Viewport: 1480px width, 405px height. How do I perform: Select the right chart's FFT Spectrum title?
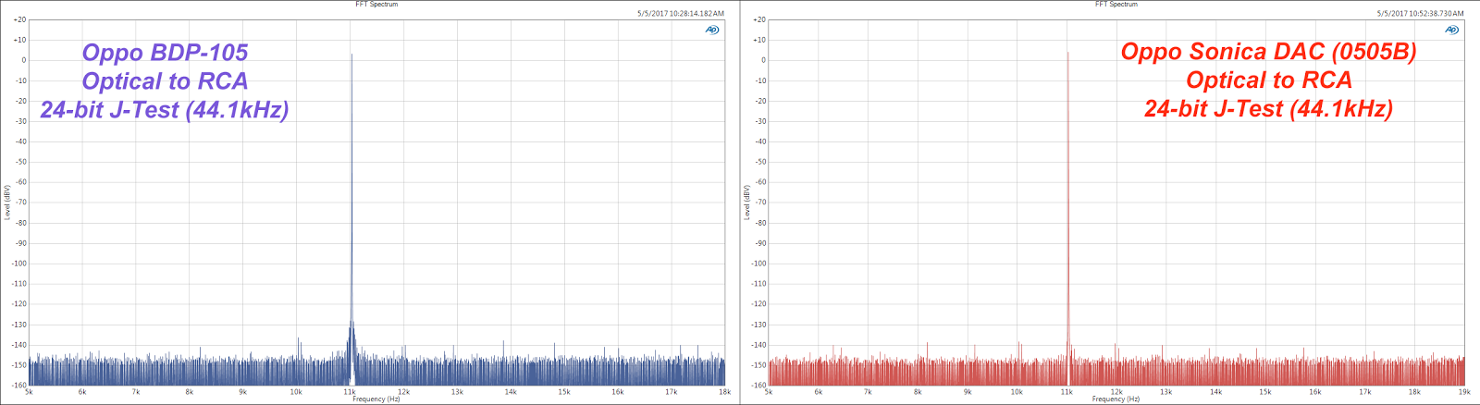coord(1116,5)
